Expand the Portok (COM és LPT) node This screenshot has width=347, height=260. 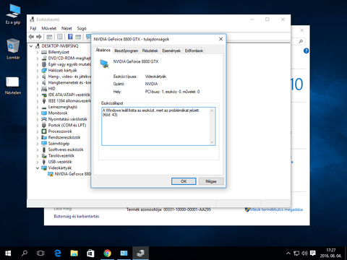click(x=38, y=126)
